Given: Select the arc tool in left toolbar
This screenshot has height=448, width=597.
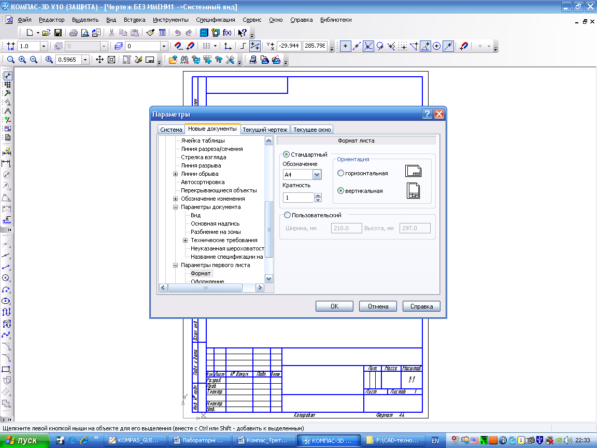Looking at the screenshot, I should pos(6,289).
